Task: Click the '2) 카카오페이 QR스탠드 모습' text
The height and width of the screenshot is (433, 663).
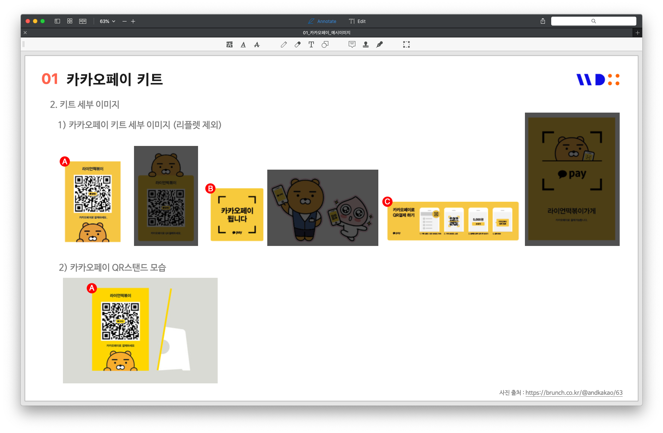Action: click(113, 267)
